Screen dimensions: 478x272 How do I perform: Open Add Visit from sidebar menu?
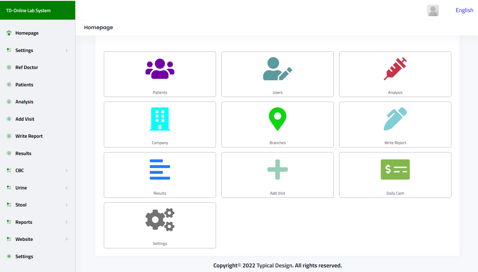click(25, 119)
